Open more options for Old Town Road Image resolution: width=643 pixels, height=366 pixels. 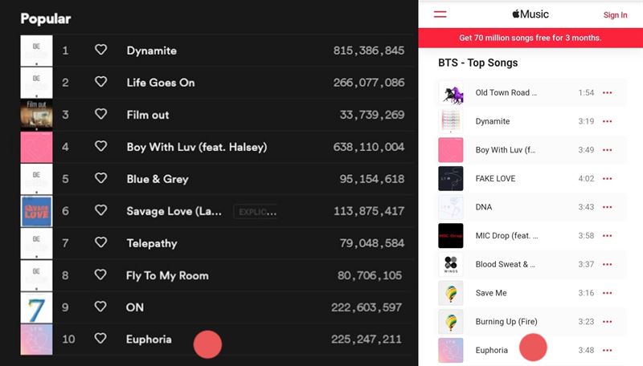(608, 92)
